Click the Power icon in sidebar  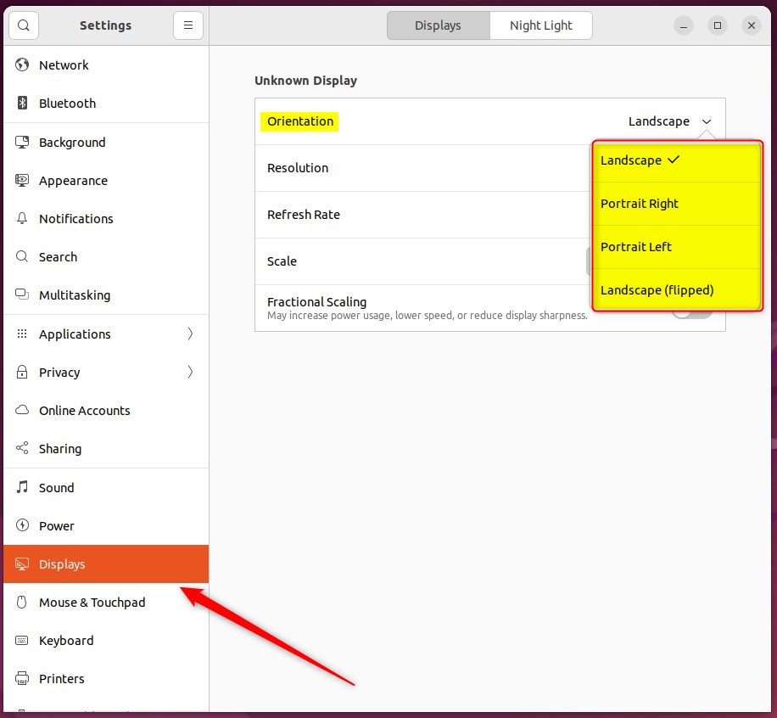click(x=22, y=525)
